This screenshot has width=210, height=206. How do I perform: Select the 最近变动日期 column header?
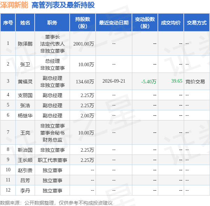pos(114,22)
